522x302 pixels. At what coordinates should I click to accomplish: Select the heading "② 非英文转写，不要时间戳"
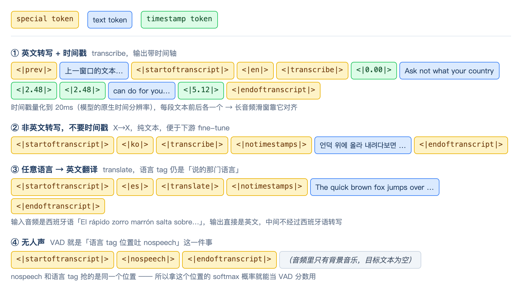pos(59,128)
